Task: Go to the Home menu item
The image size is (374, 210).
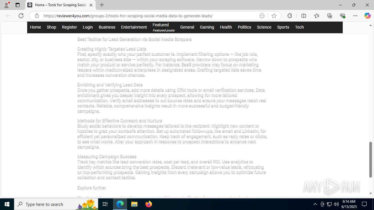Action: click(35, 27)
